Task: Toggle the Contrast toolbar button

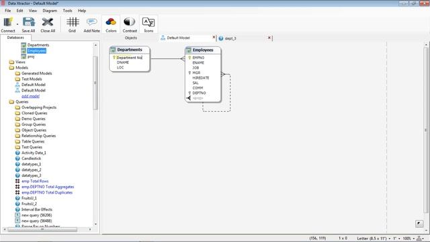Action: [130, 25]
